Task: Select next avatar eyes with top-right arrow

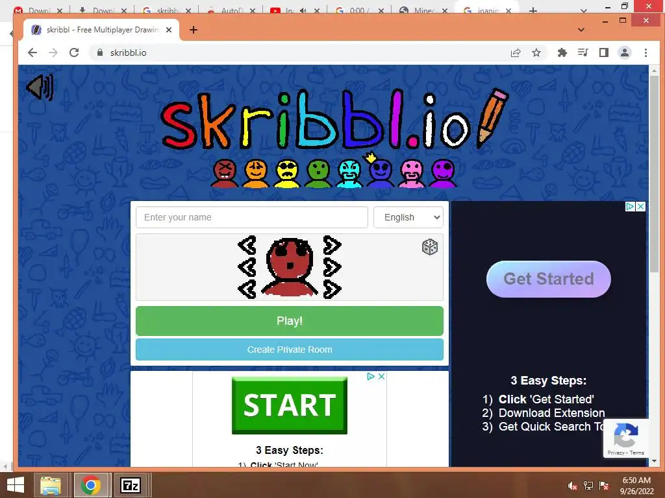Action: click(332, 244)
